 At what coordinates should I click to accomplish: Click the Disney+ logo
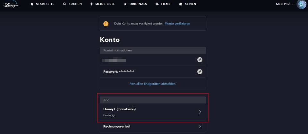pyautogui.click(x=11, y=4)
